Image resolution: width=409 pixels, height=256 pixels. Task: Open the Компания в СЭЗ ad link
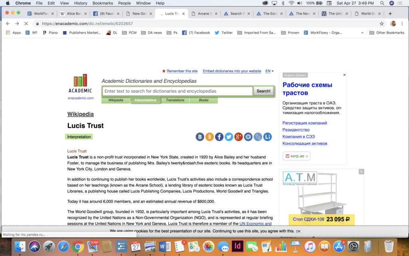coord(299,136)
